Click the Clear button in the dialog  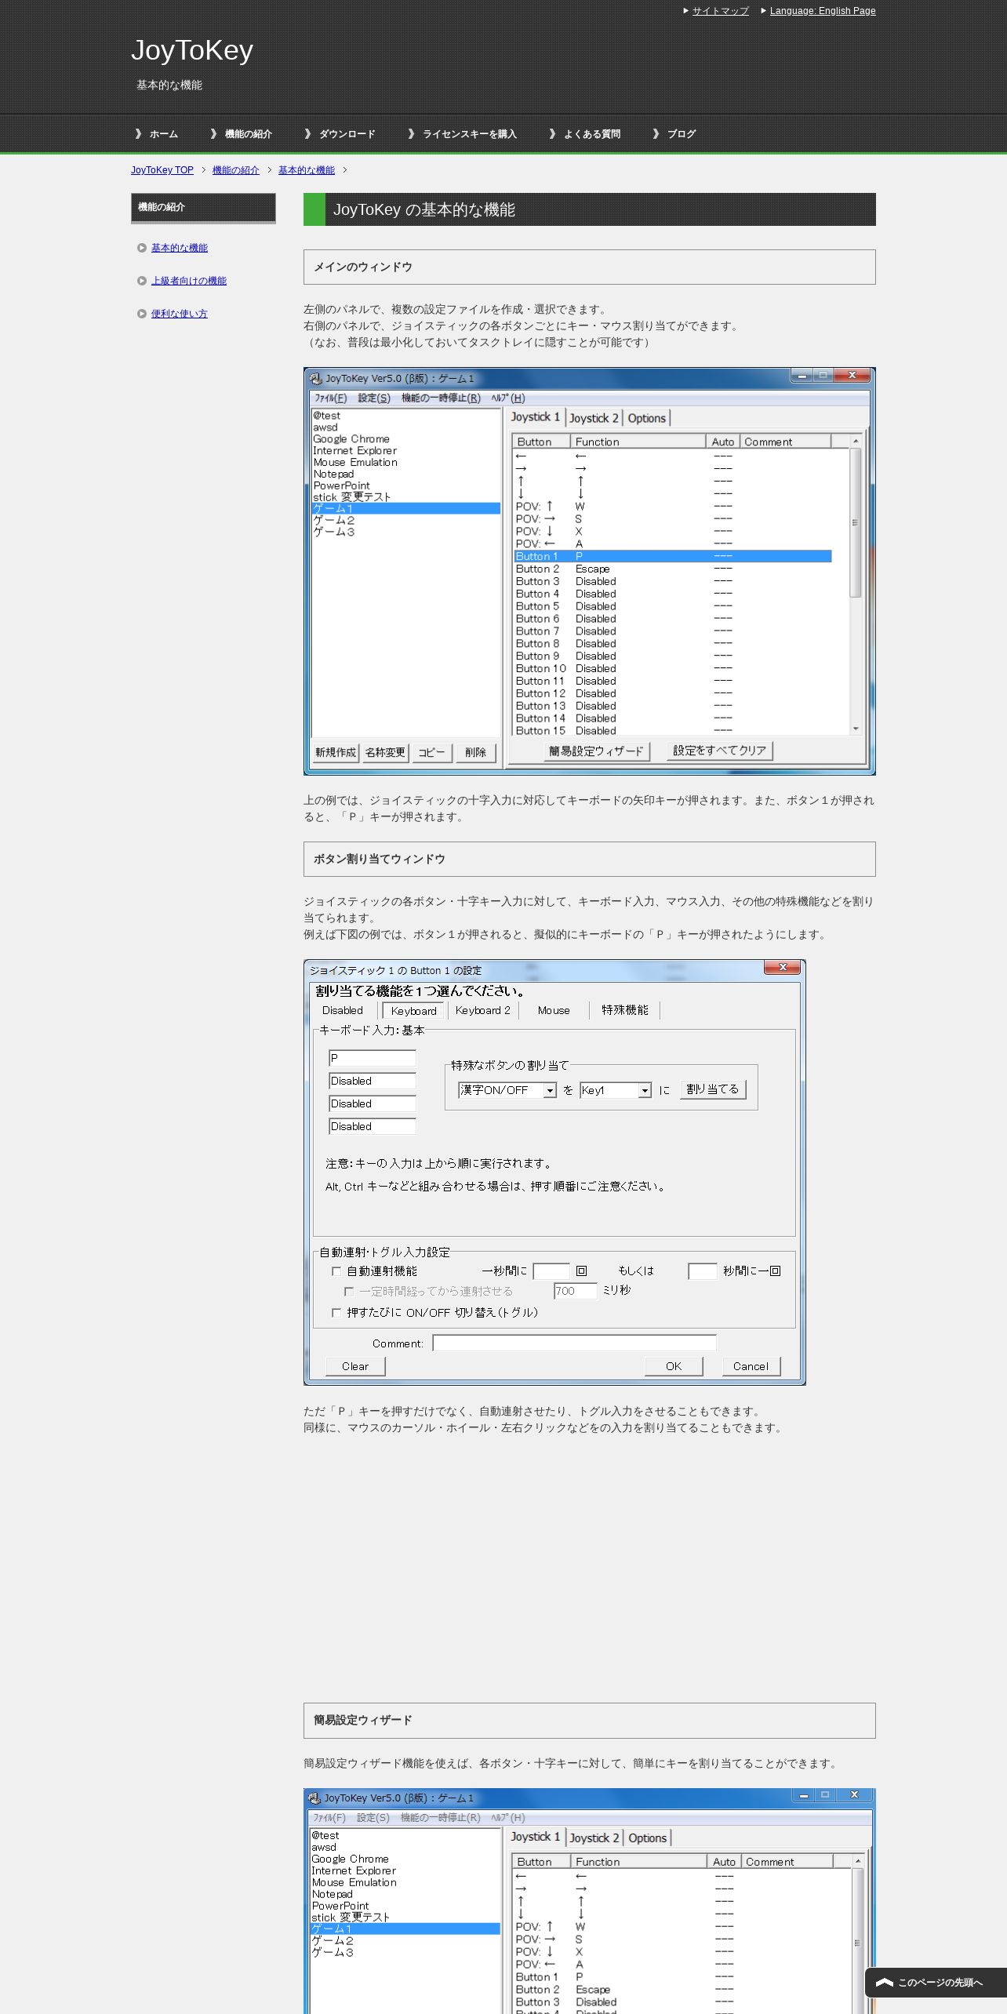[x=355, y=1367]
